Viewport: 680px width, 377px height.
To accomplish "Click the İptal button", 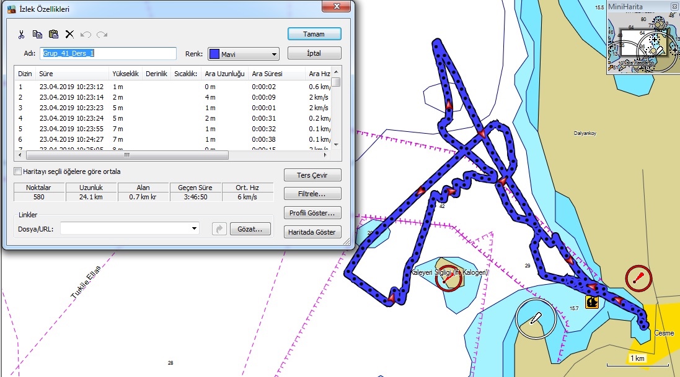I will coord(314,53).
